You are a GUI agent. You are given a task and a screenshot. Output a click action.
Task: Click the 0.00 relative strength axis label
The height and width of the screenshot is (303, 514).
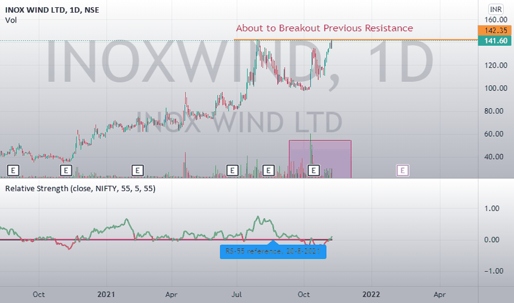492,240
